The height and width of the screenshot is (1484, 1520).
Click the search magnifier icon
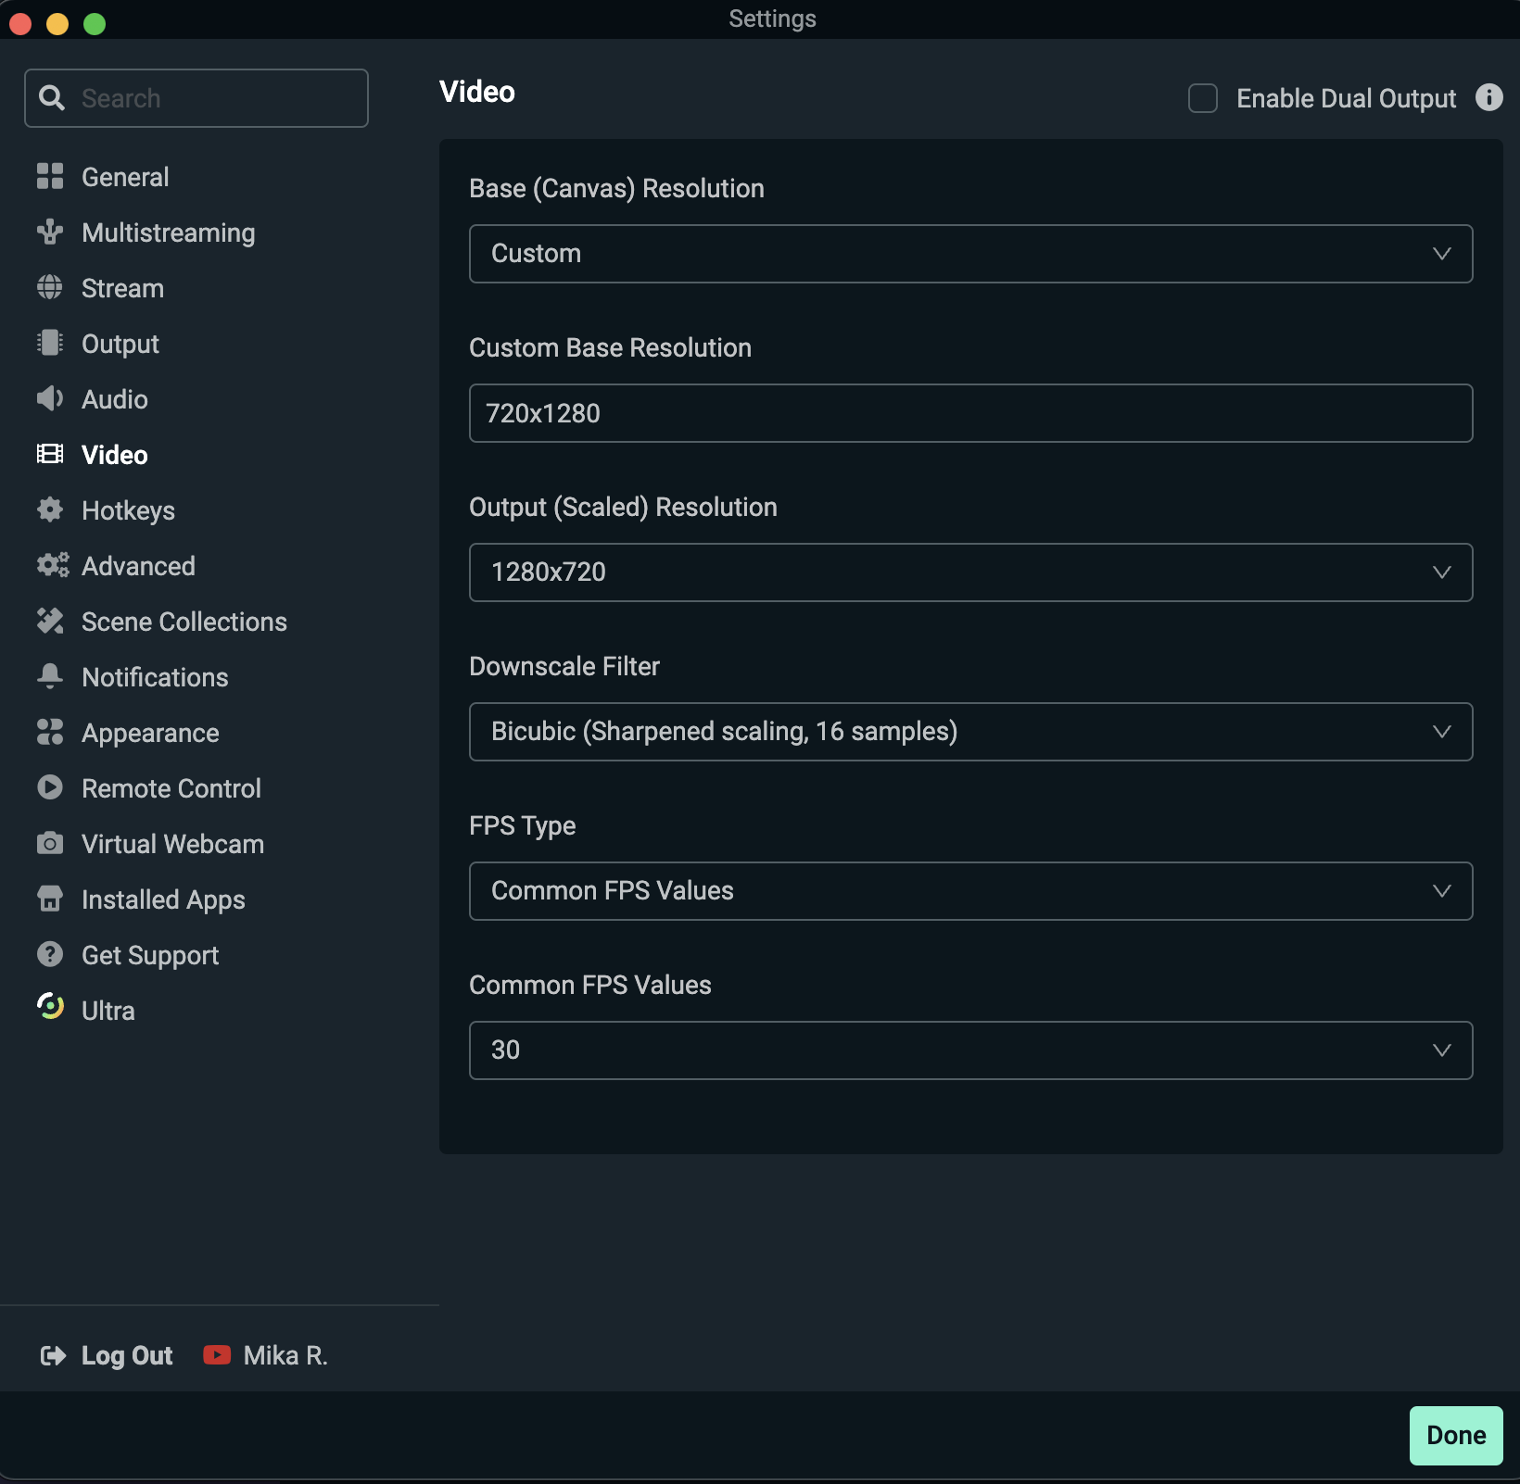pyautogui.click(x=52, y=98)
